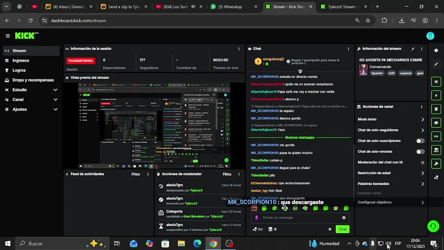Open three-dot menu of Acciones de canal
The image size is (444, 250).
421,107
